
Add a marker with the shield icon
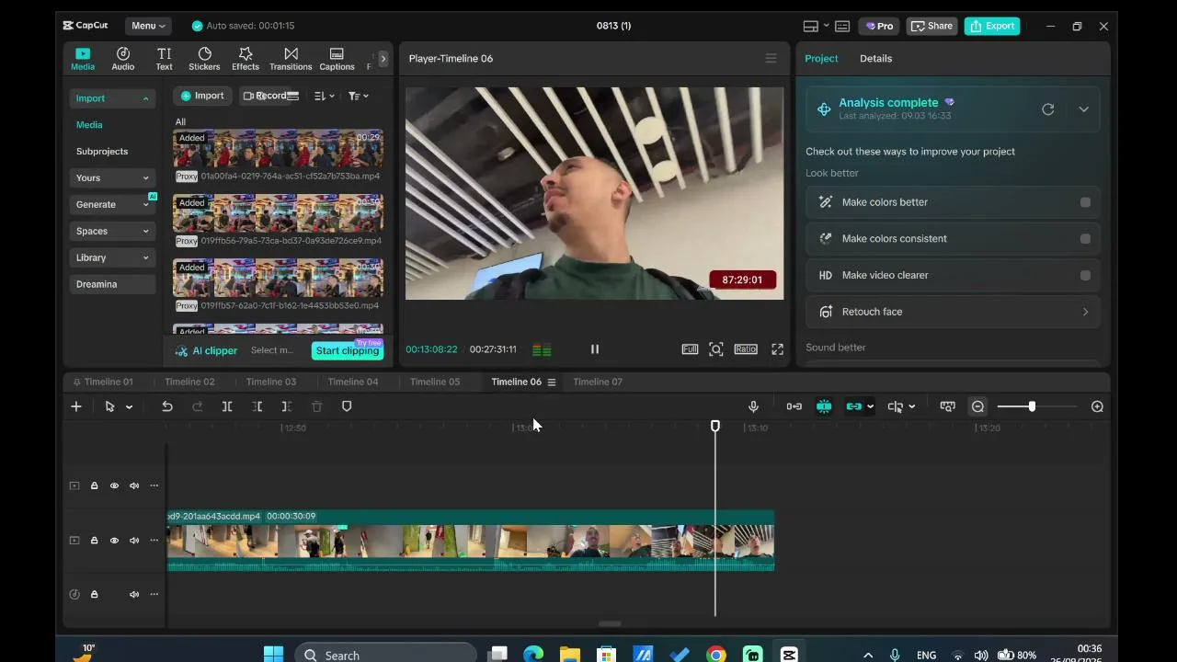(347, 406)
